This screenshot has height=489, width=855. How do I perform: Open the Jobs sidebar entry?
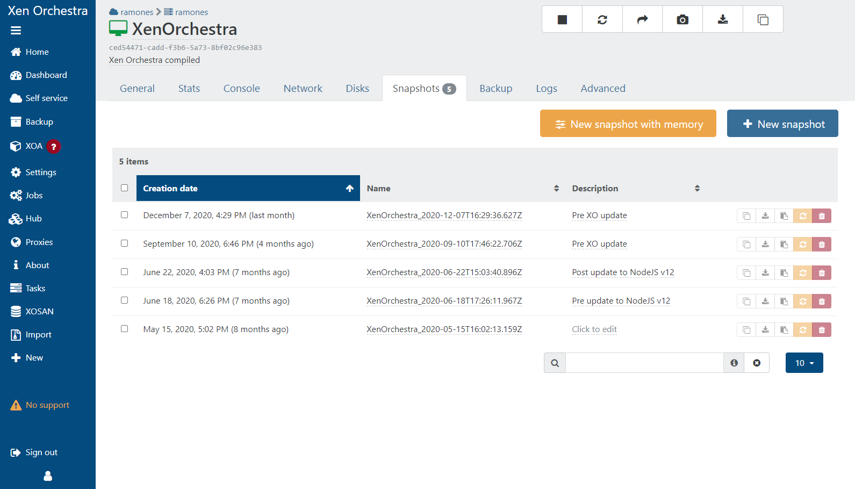click(26, 196)
